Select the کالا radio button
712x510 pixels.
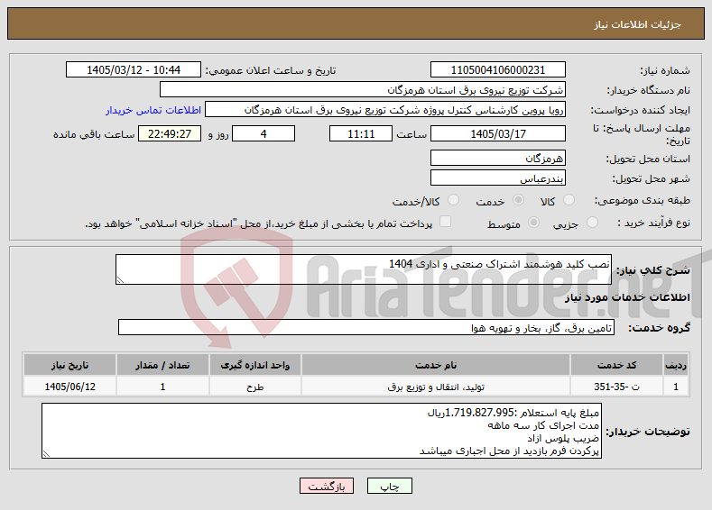coord(569,200)
